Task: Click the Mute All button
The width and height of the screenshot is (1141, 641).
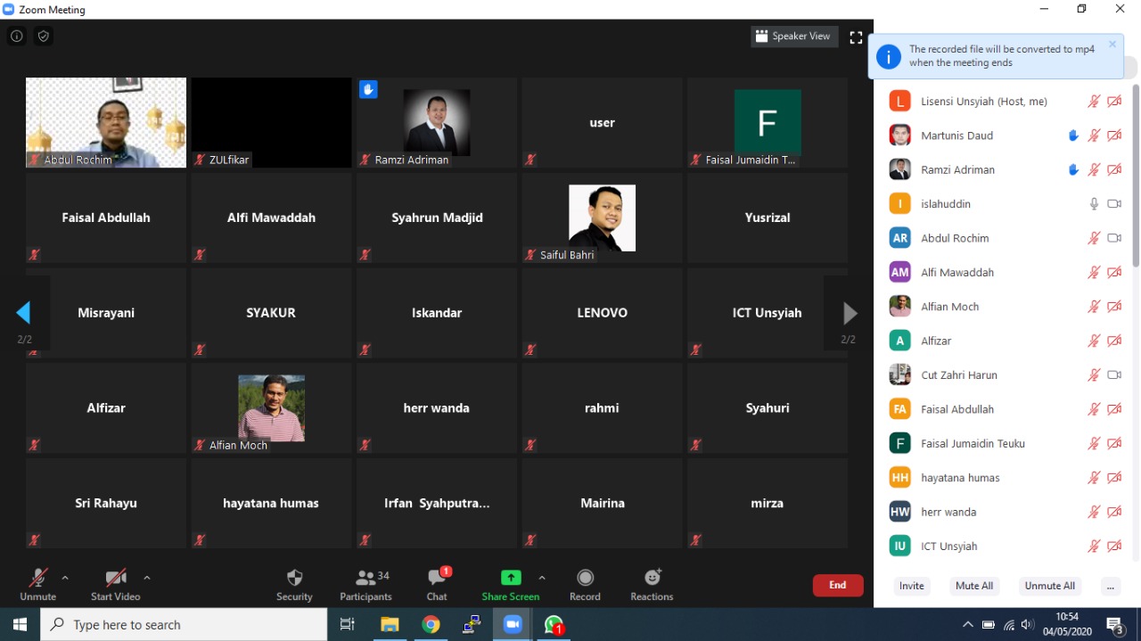Action: [973, 587]
